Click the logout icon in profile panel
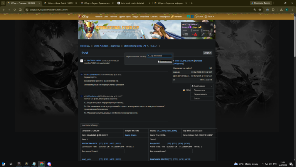The height and width of the screenshot is (167, 296). point(212,25)
